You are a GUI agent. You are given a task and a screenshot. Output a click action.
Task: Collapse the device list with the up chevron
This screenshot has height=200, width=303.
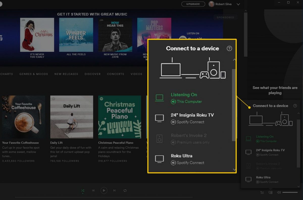(x=234, y=60)
